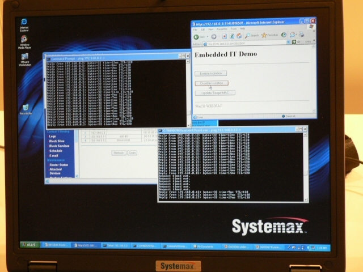
Task: Click the Forward arrow in Internet Explorer
Action: tap(214, 36)
